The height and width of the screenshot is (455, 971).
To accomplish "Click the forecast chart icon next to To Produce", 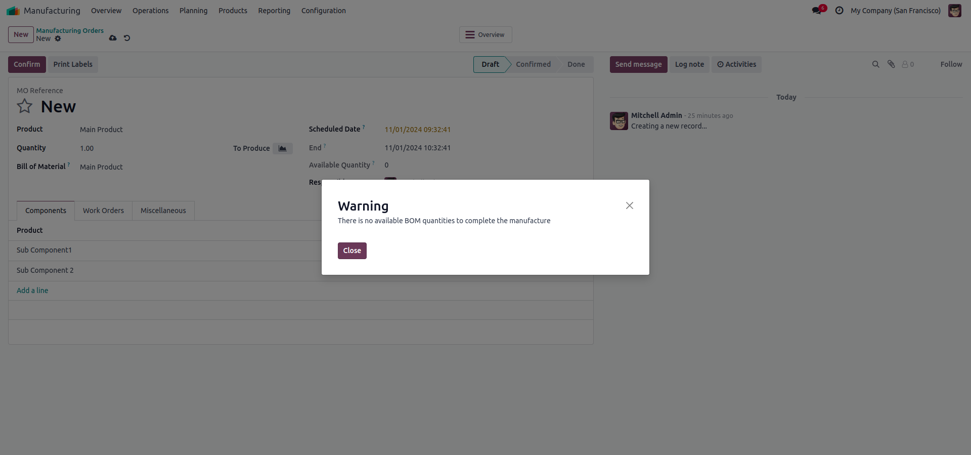I will (282, 148).
